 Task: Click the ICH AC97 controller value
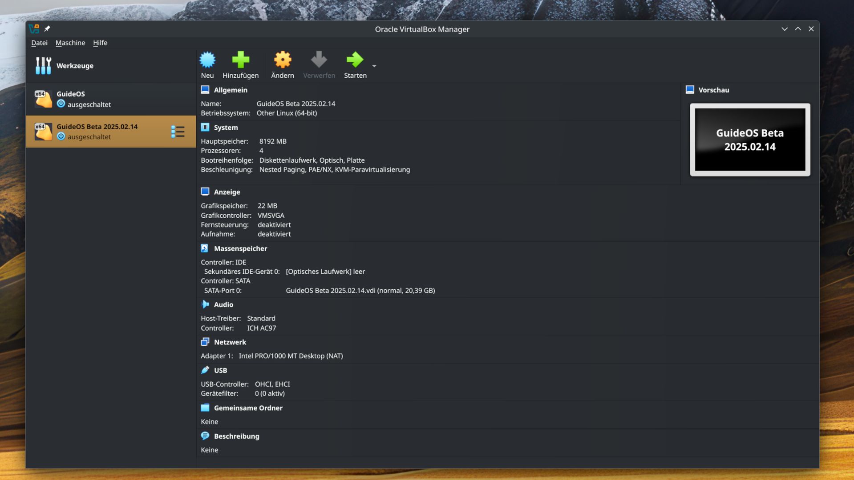[262, 328]
